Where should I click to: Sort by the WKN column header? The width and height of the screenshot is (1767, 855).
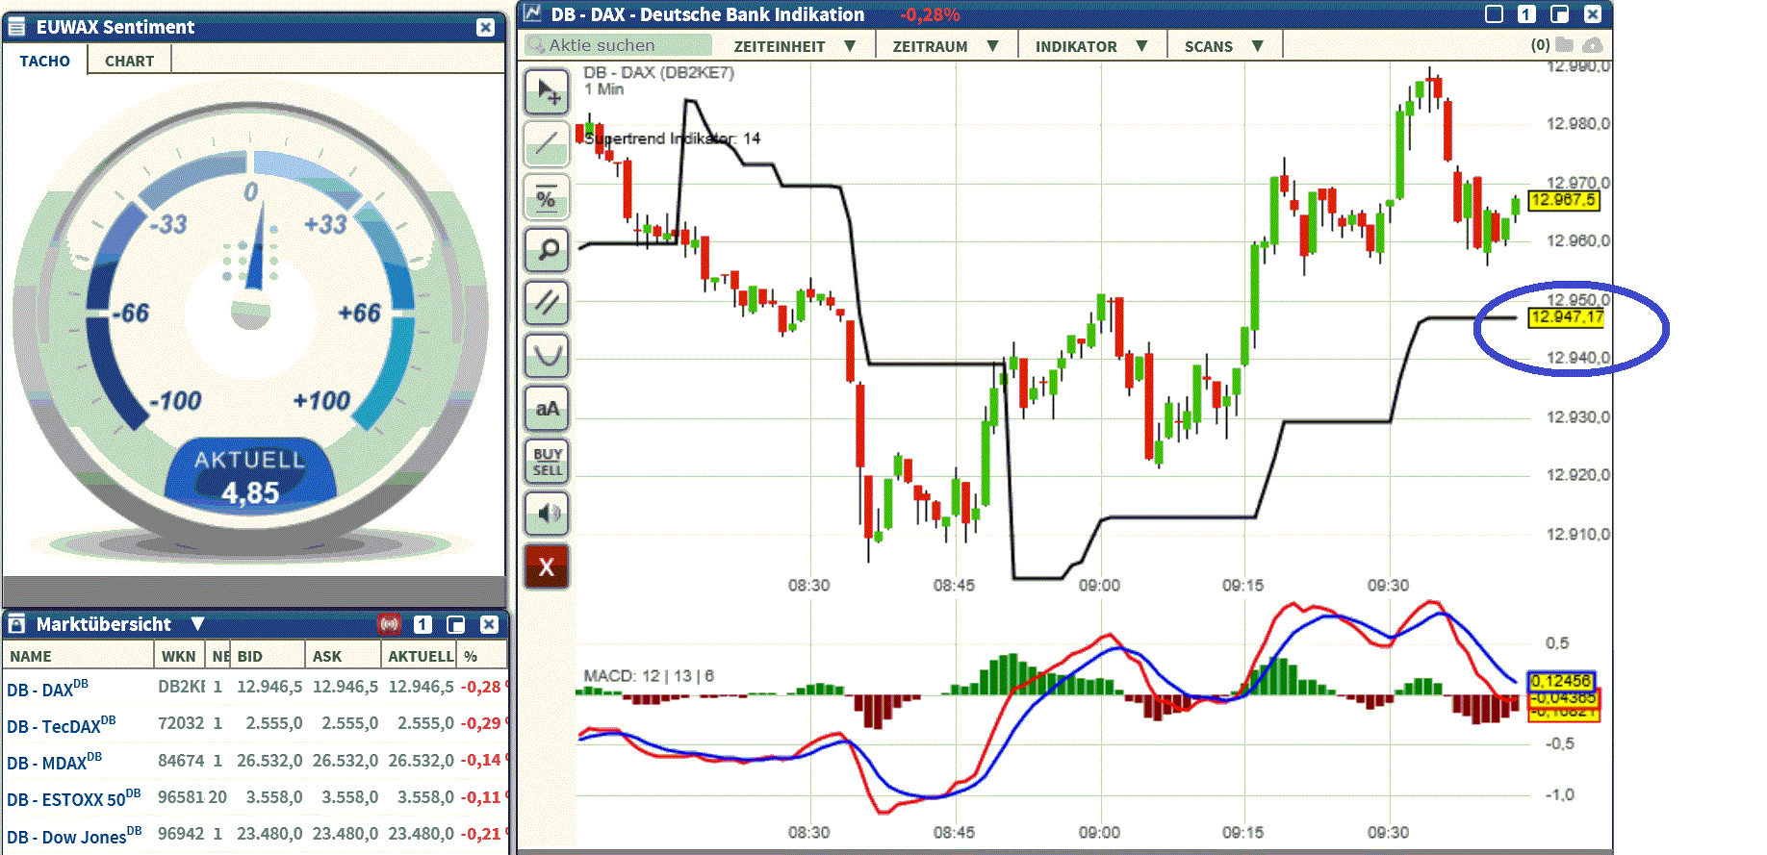(179, 656)
